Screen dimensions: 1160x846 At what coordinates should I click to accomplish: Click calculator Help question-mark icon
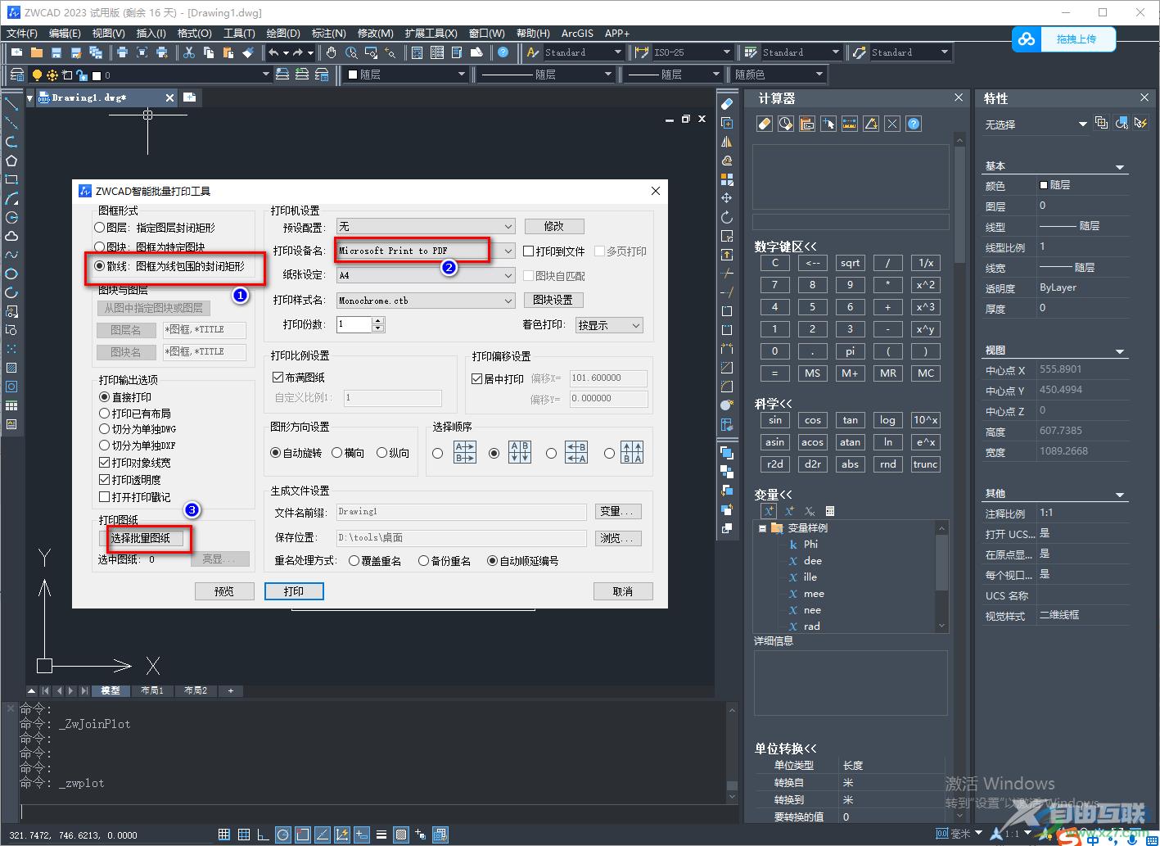pos(914,124)
